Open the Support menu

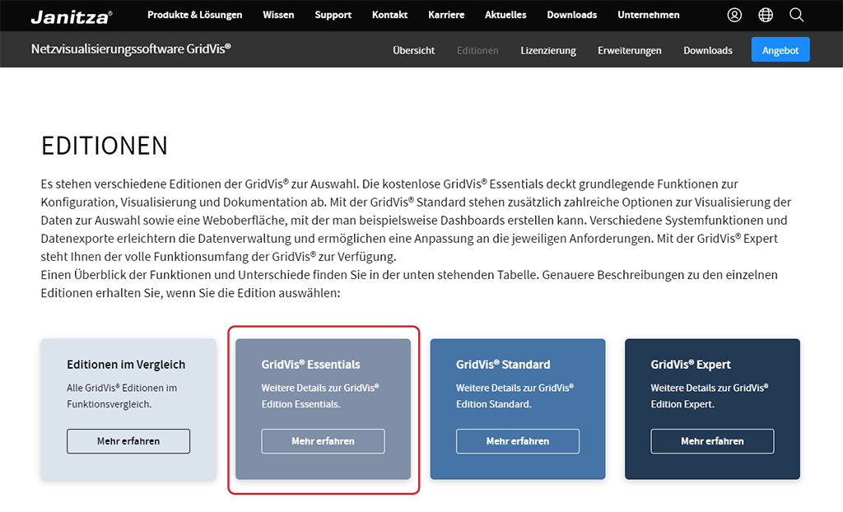pyautogui.click(x=333, y=15)
